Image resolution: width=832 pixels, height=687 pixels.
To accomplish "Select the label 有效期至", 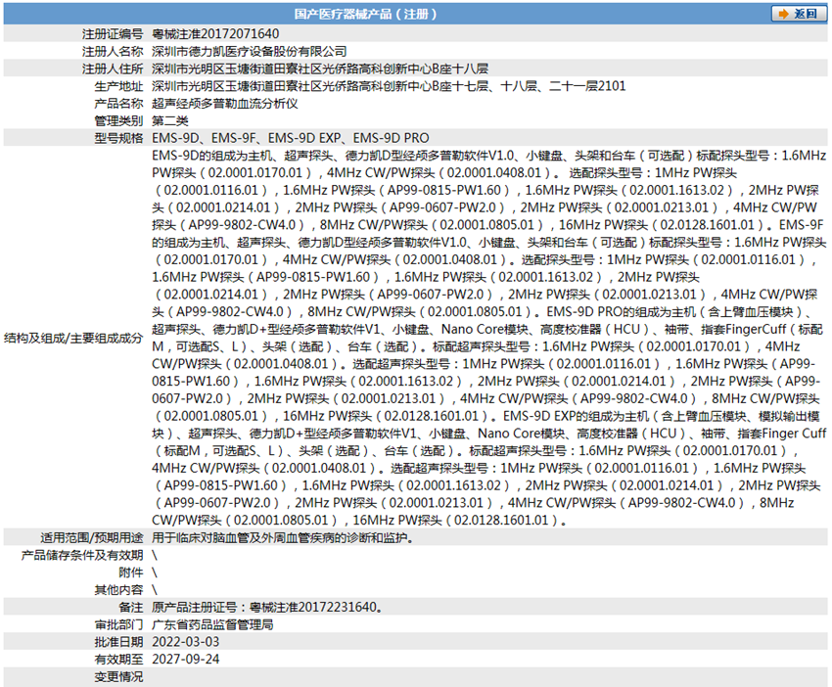I will coord(118,660).
